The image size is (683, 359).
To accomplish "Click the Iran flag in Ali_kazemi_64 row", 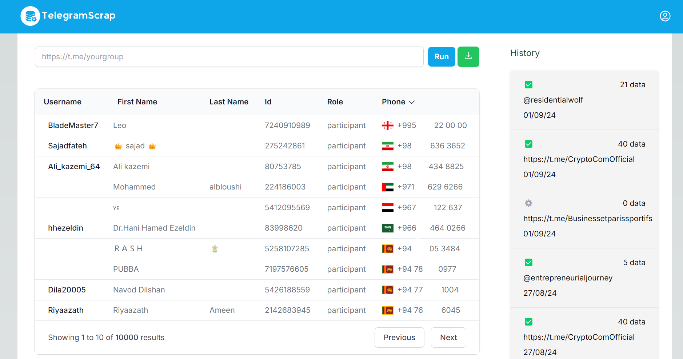I will pos(388,167).
